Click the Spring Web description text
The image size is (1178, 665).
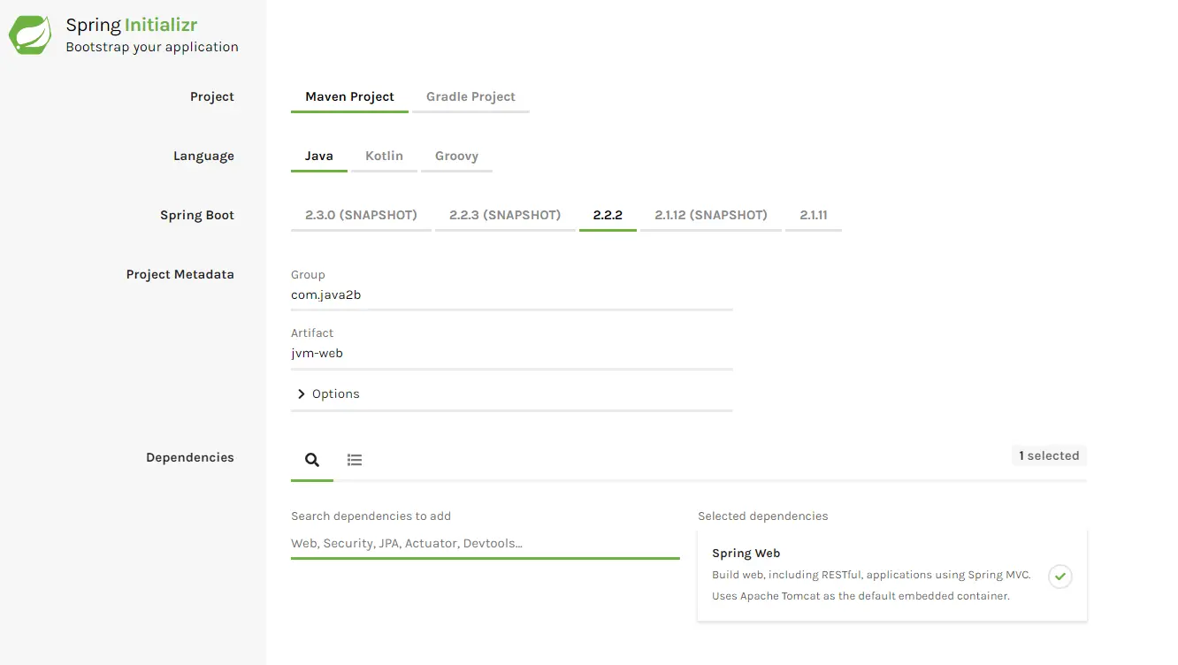click(871, 585)
